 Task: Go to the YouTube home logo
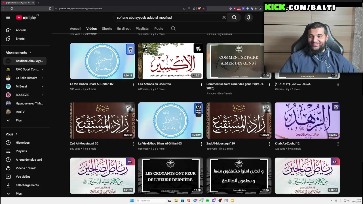click(26, 18)
